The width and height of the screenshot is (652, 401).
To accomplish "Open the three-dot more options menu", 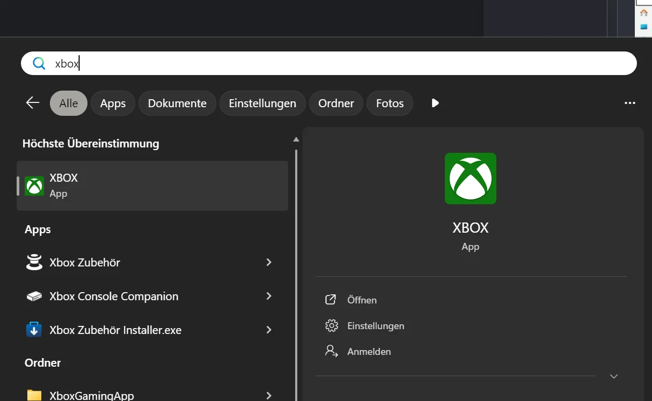I will (630, 103).
